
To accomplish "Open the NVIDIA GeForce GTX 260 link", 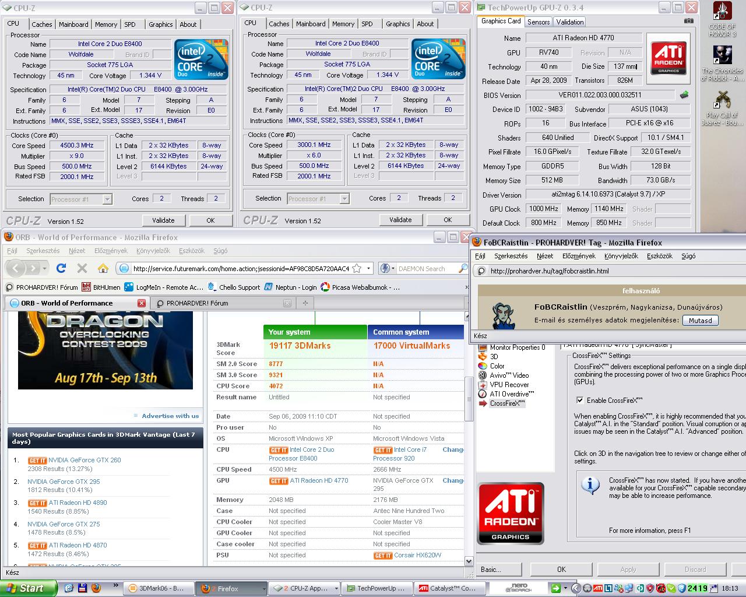I will coord(85,460).
